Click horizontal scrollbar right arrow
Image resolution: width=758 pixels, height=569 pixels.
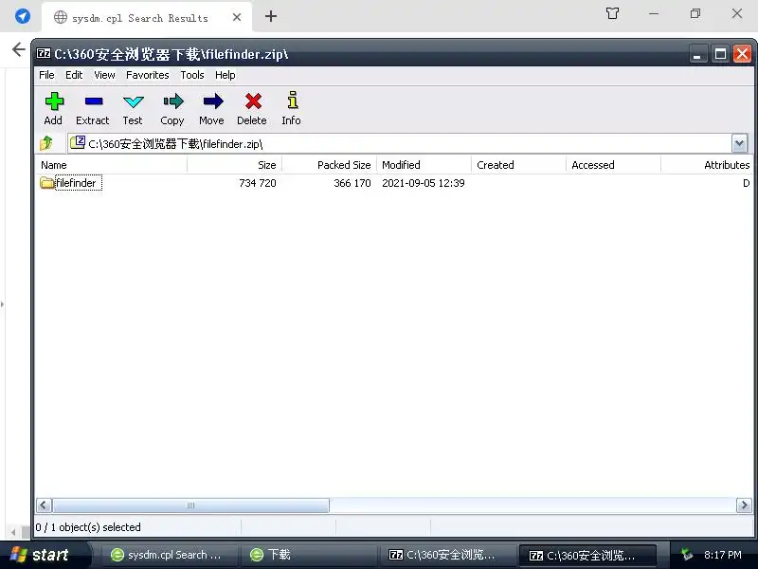pos(744,505)
